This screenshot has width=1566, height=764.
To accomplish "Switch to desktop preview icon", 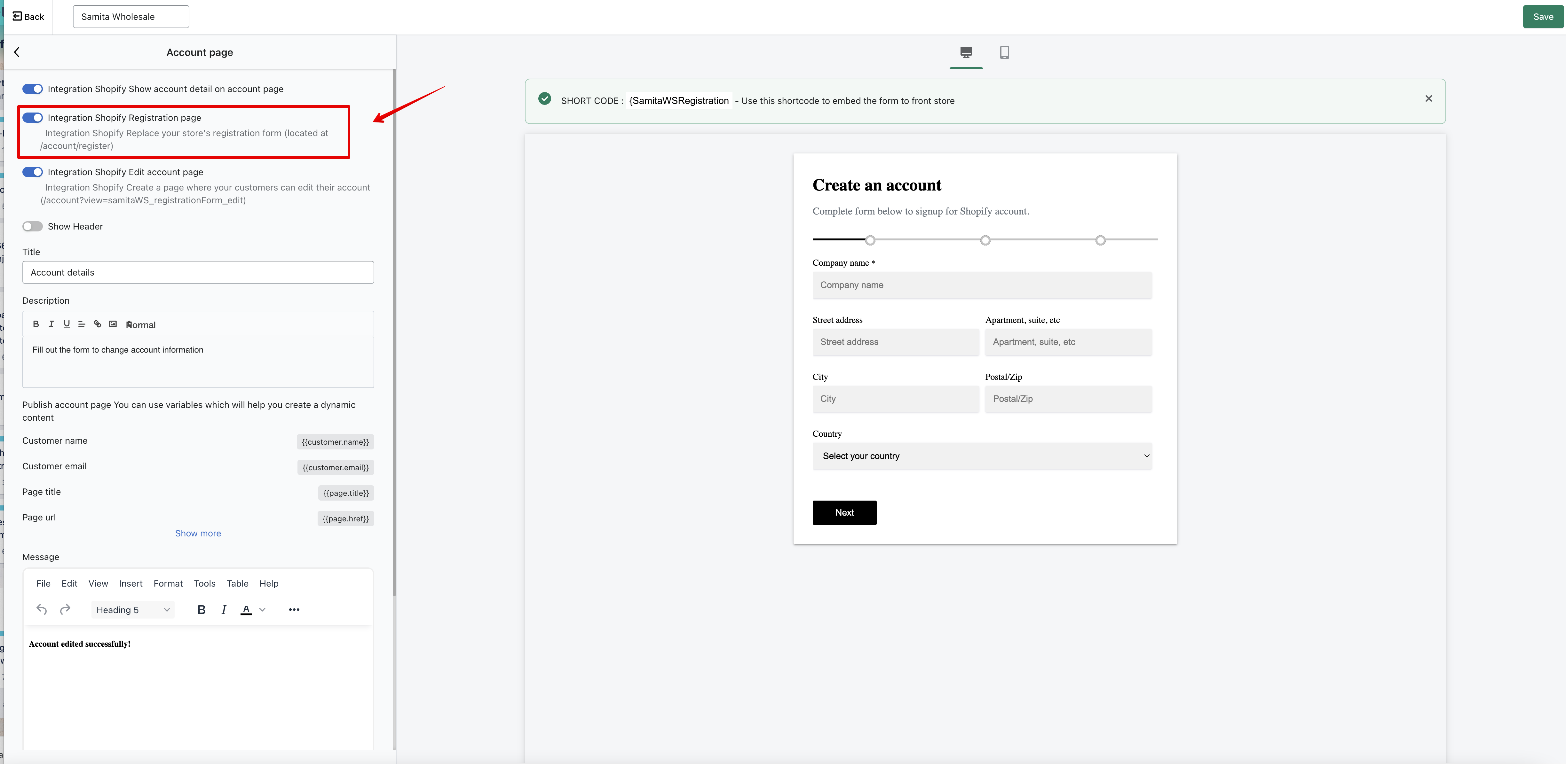I will (966, 52).
